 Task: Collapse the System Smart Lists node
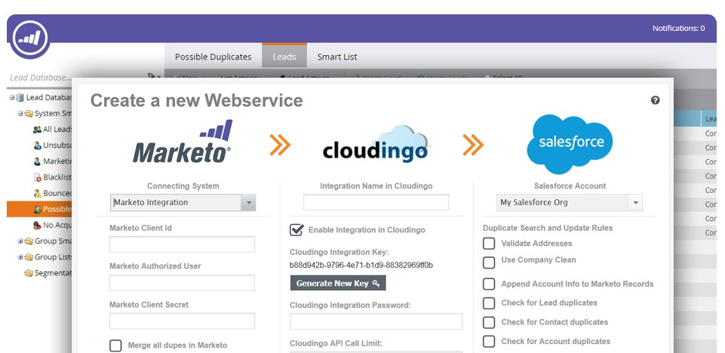click(x=20, y=113)
